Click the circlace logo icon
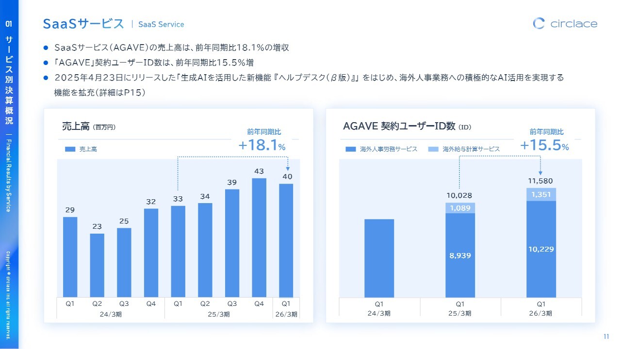Viewport: 621px width, 349px height. pyautogui.click(x=539, y=23)
